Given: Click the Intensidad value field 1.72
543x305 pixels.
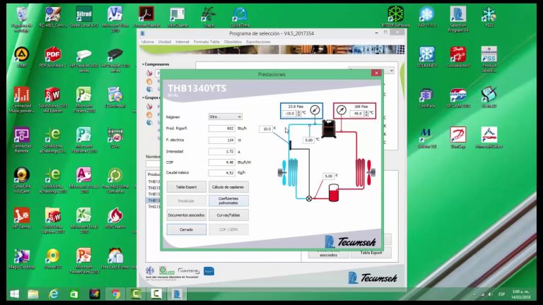Looking at the screenshot, I should click(221, 152).
